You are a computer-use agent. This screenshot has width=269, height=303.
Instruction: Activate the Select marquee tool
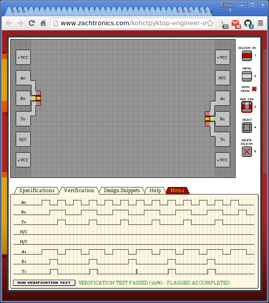click(x=247, y=127)
